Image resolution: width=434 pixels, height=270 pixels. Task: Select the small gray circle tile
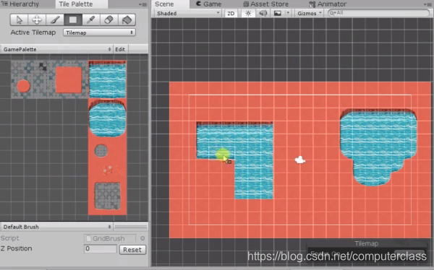[101, 151]
